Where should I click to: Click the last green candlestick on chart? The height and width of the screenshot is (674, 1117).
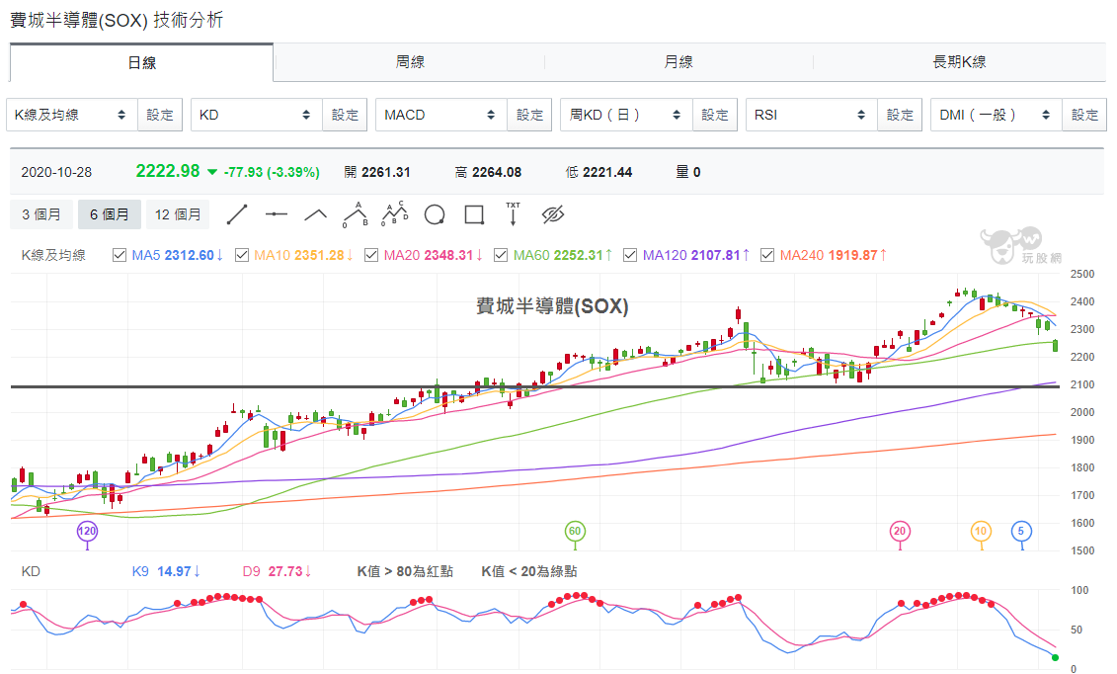click(1055, 346)
